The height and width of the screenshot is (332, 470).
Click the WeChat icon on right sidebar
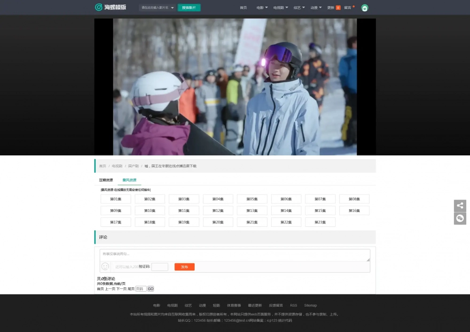(460, 218)
